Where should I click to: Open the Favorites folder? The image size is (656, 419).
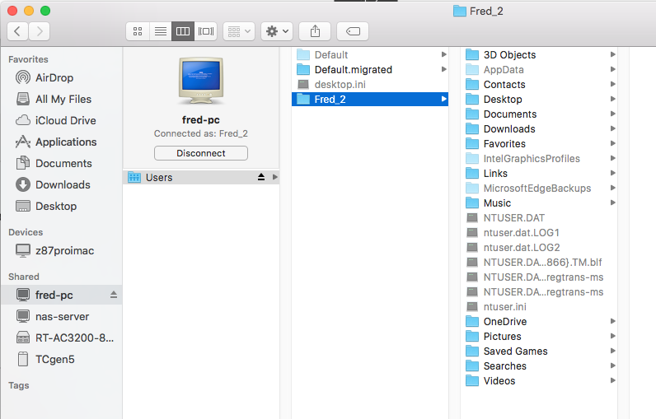point(539,144)
